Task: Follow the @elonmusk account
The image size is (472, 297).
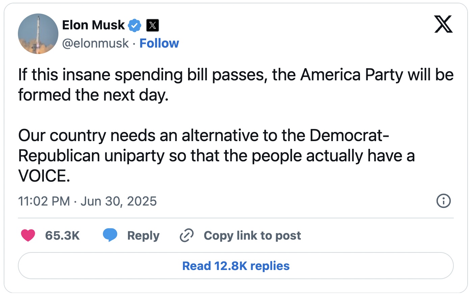Action: (159, 43)
